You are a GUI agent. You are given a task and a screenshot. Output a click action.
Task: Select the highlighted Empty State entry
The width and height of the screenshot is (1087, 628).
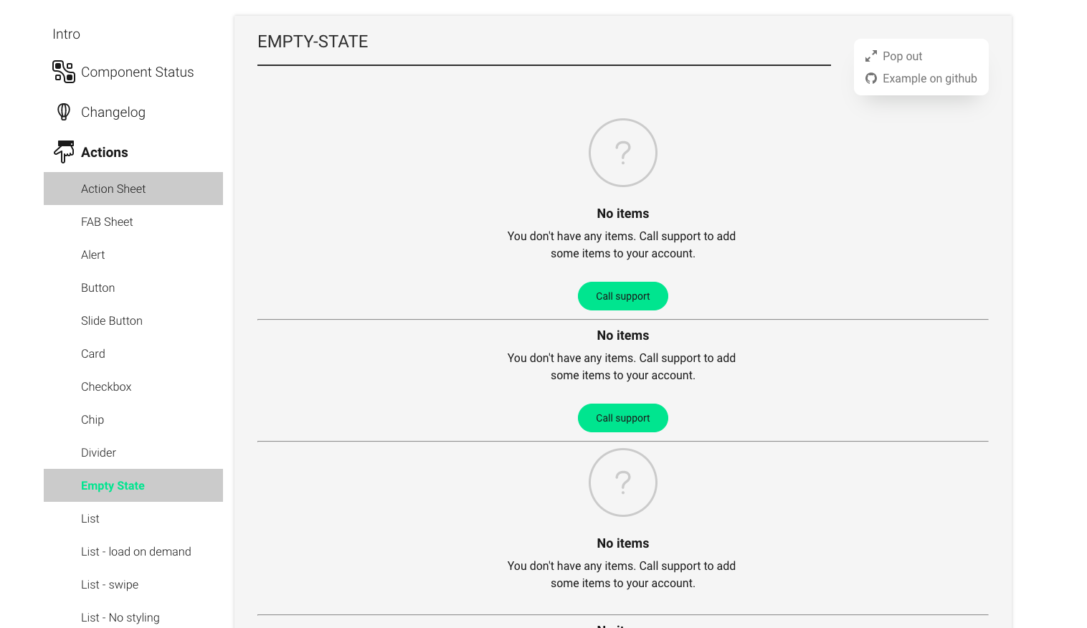point(113,485)
